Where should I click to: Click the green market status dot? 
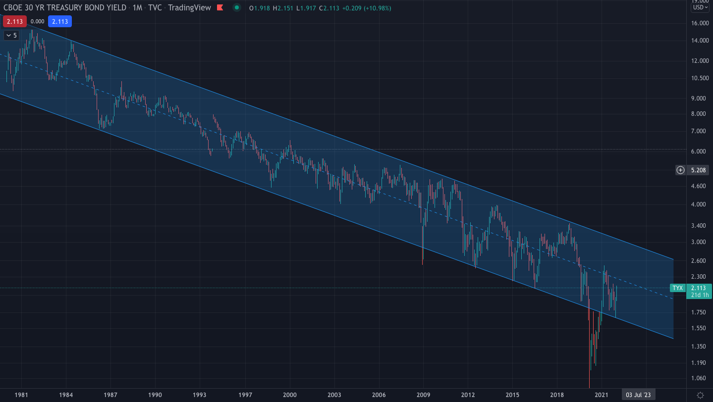pos(236,8)
